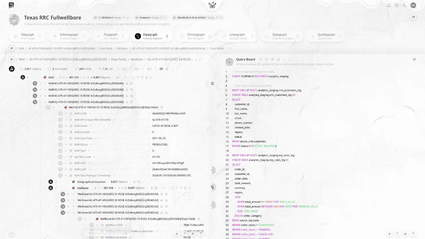Collapse the Wellbore GATES 04 ROSE row
425x239 pixels.
68,213
